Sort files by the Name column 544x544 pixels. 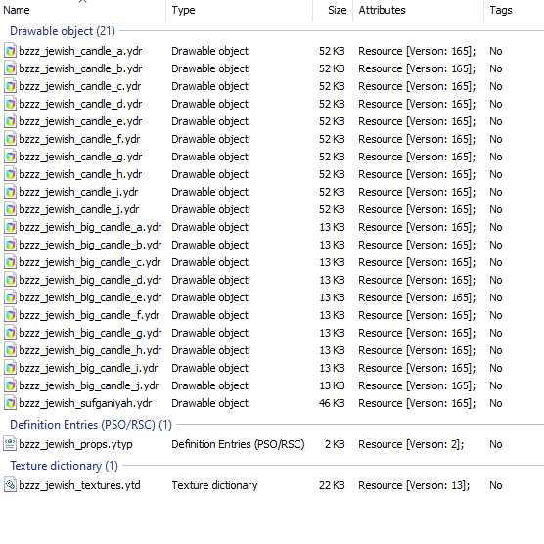click(x=82, y=11)
